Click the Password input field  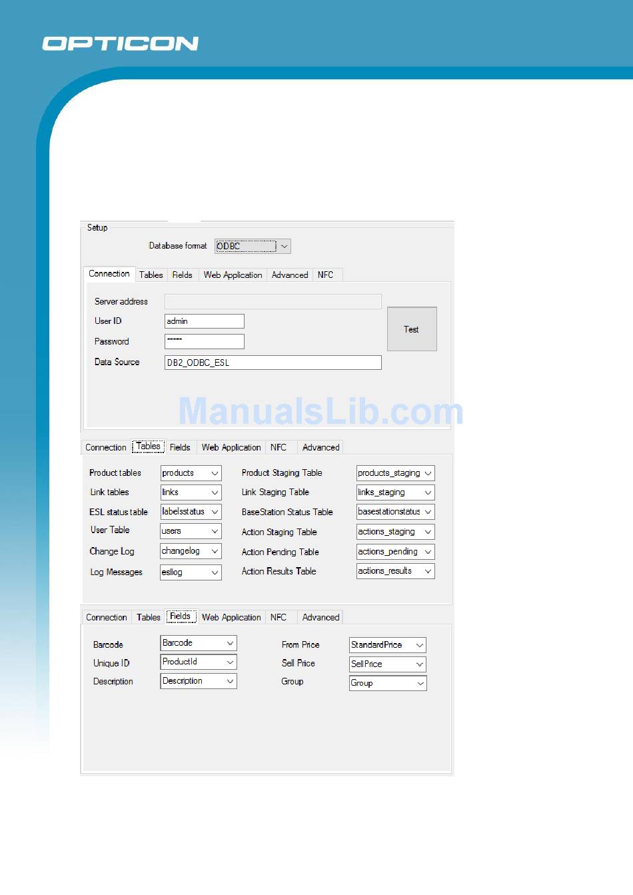coord(205,341)
